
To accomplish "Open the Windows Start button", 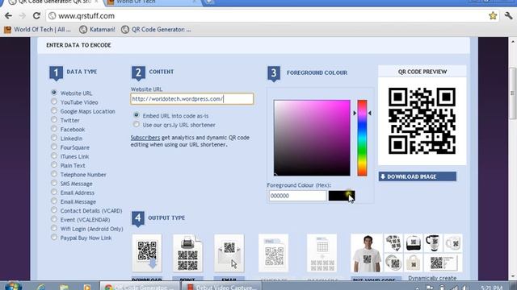I will click(x=13, y=286).
